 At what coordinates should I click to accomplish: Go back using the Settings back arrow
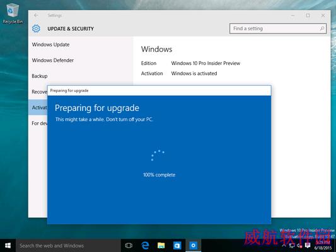(x=36, y=15)
